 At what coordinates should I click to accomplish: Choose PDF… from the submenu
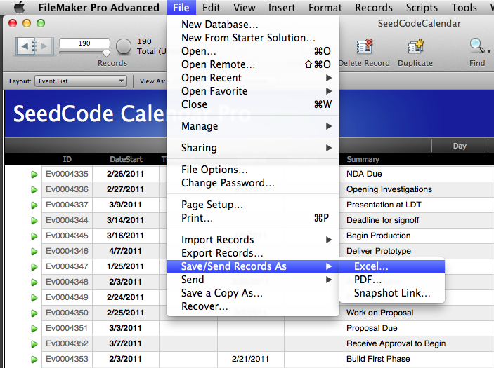tap(392, 280)
